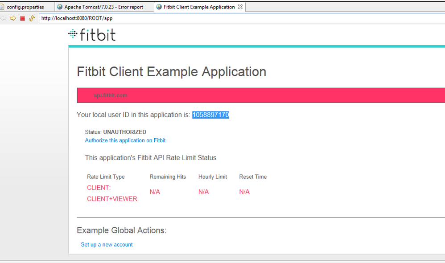Viewport: 445px width, 263px height.
Task: Click the Rate Limit Type column header
Action: click(106, 177)
